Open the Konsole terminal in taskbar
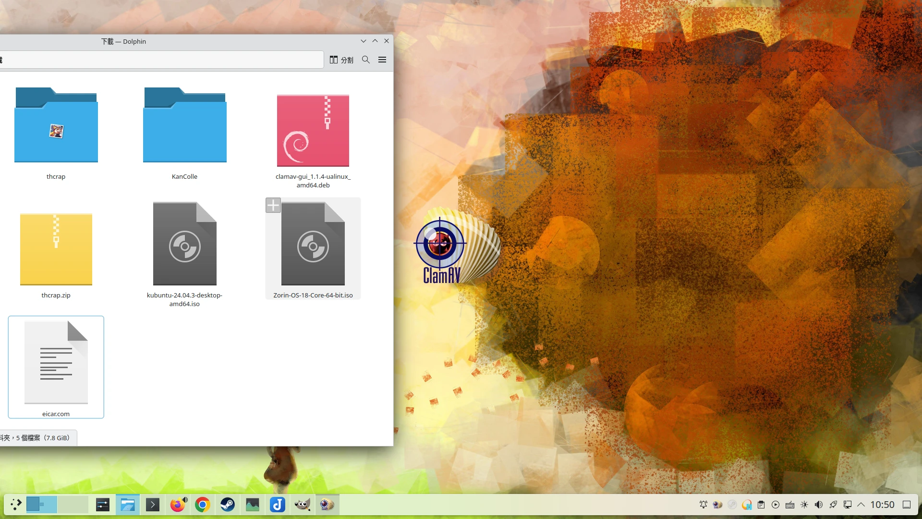 (152, 505)
